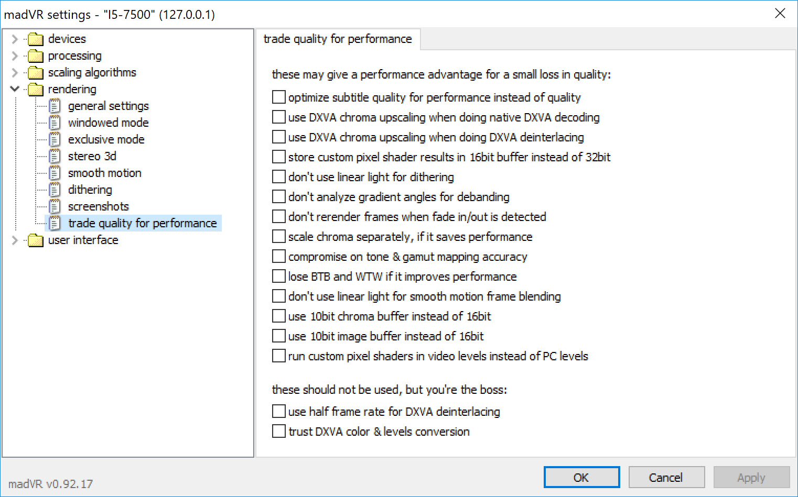Open the screenshots tree item
798x497 pixels.
[99, 207]
